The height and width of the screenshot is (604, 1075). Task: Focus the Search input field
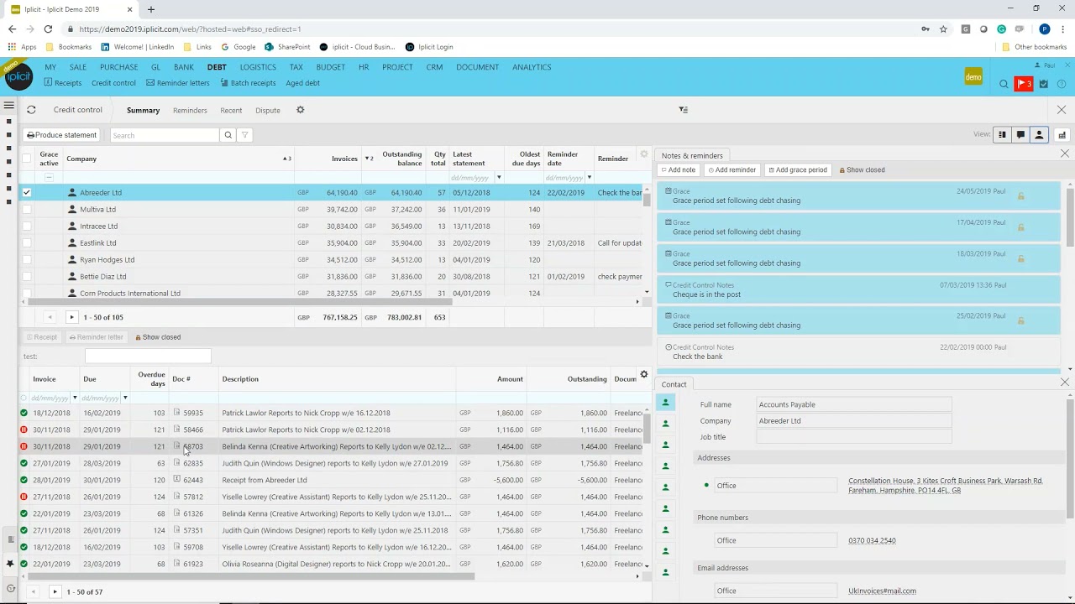click(x=165, y=135)
